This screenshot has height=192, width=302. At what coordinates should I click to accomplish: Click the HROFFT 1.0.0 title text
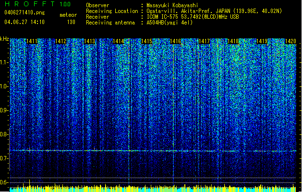pos(37,4)
